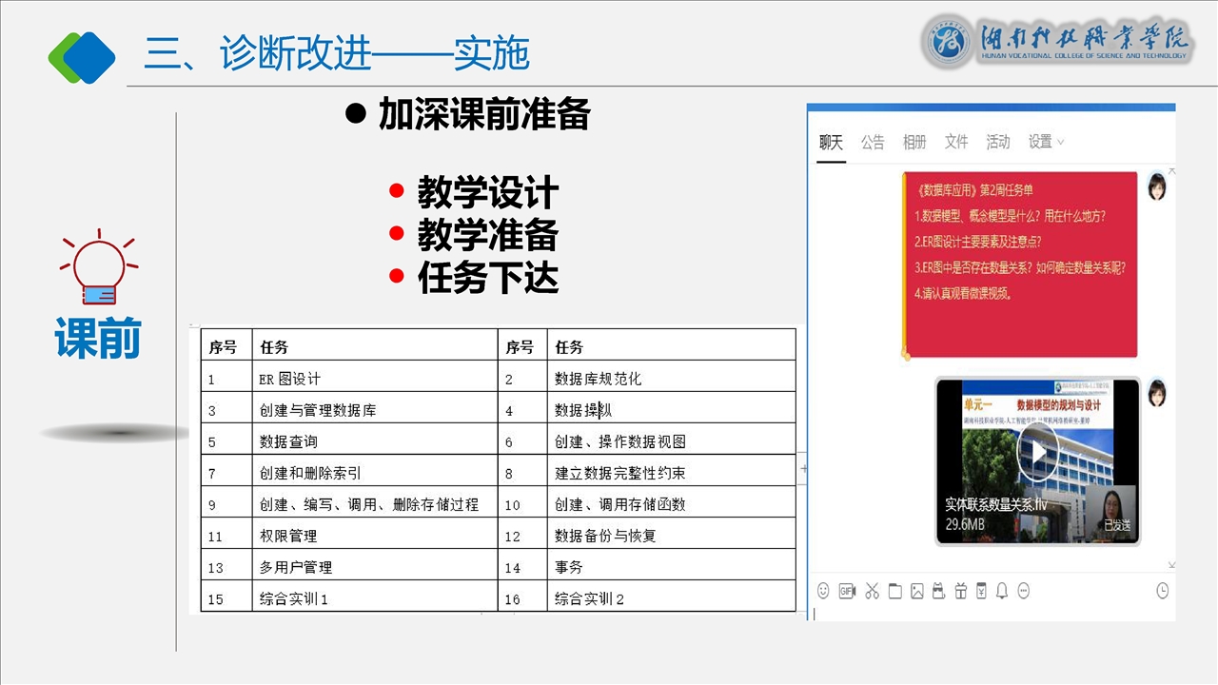Switch to the 公告 tab
Image resolution: width=1218 pixels, height=685 pixels.
[873, 142]
